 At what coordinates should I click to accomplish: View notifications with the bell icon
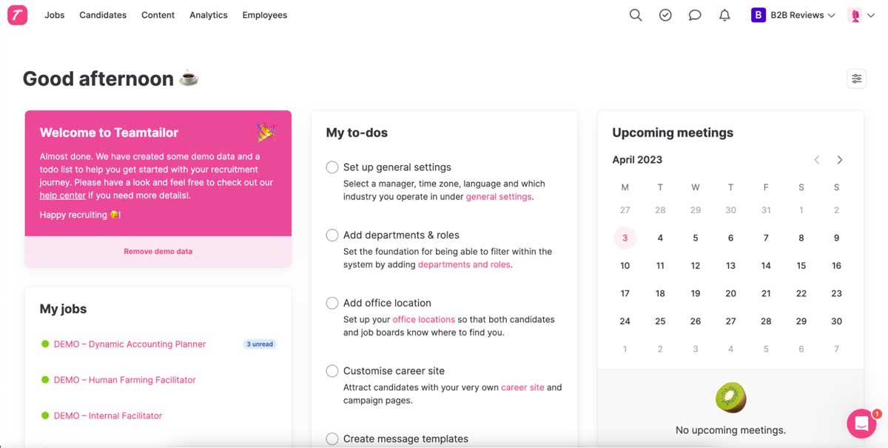click(x=724, y=15)
